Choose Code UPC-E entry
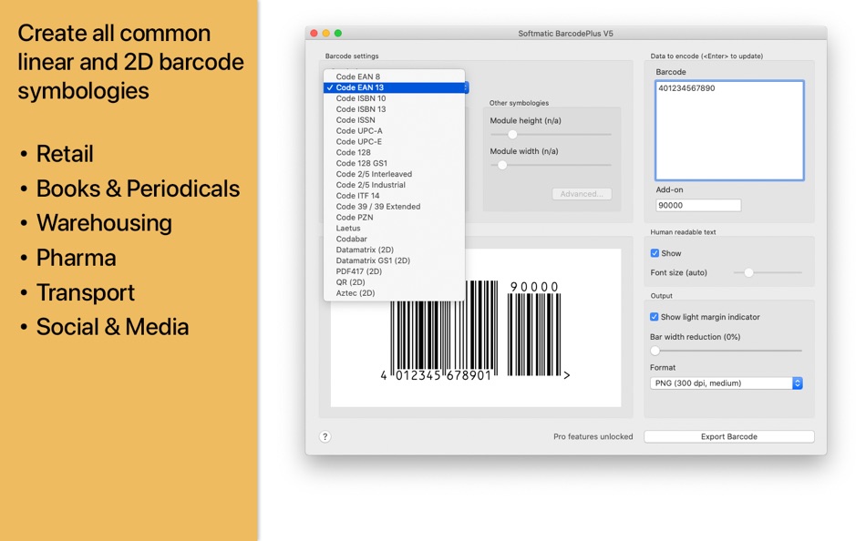Screen dimensions: 866x541 click(395, 142)
